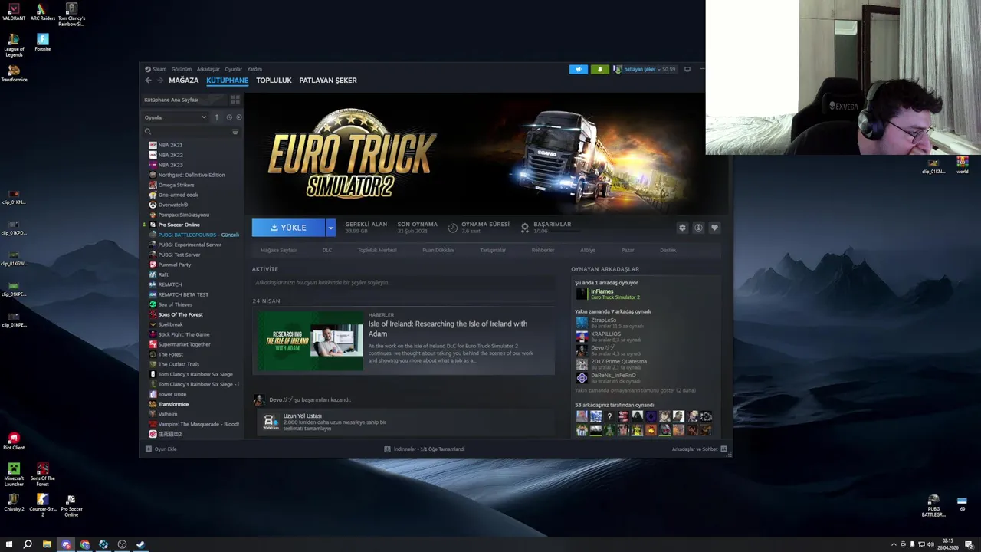
Task: Open the VALORANT desktop shortcut
Action: click(14, 13)
